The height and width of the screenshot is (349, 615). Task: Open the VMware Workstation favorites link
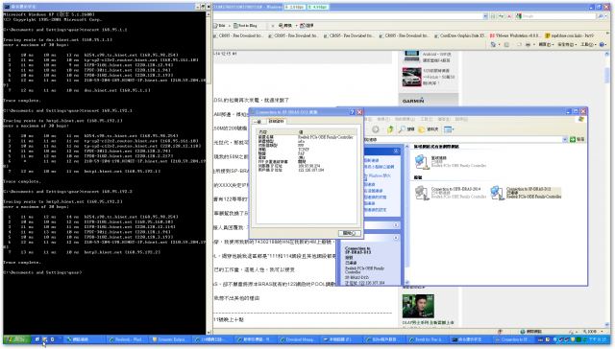[516, 35]
